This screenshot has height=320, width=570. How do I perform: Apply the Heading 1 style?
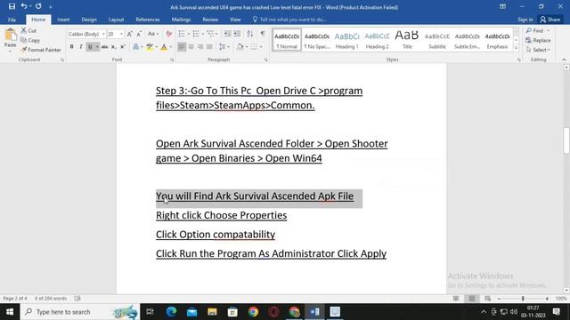coord(346,40)
